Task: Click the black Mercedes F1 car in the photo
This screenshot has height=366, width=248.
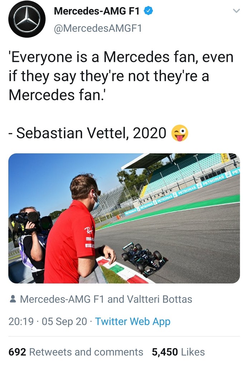Action: [144, 257]
